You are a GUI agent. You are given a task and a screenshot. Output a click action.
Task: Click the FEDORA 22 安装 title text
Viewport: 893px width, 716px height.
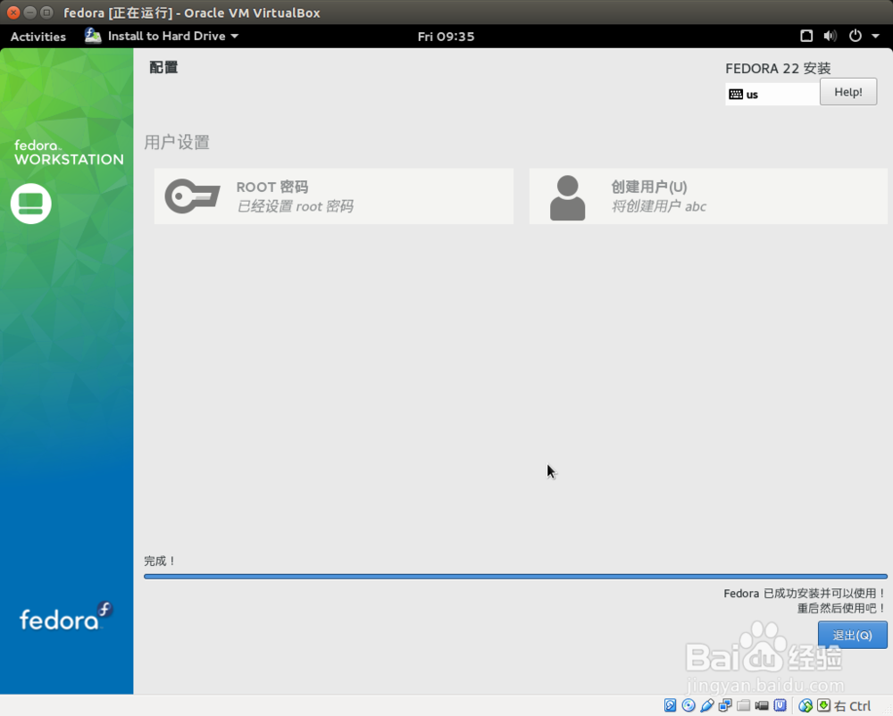[778, 69]
